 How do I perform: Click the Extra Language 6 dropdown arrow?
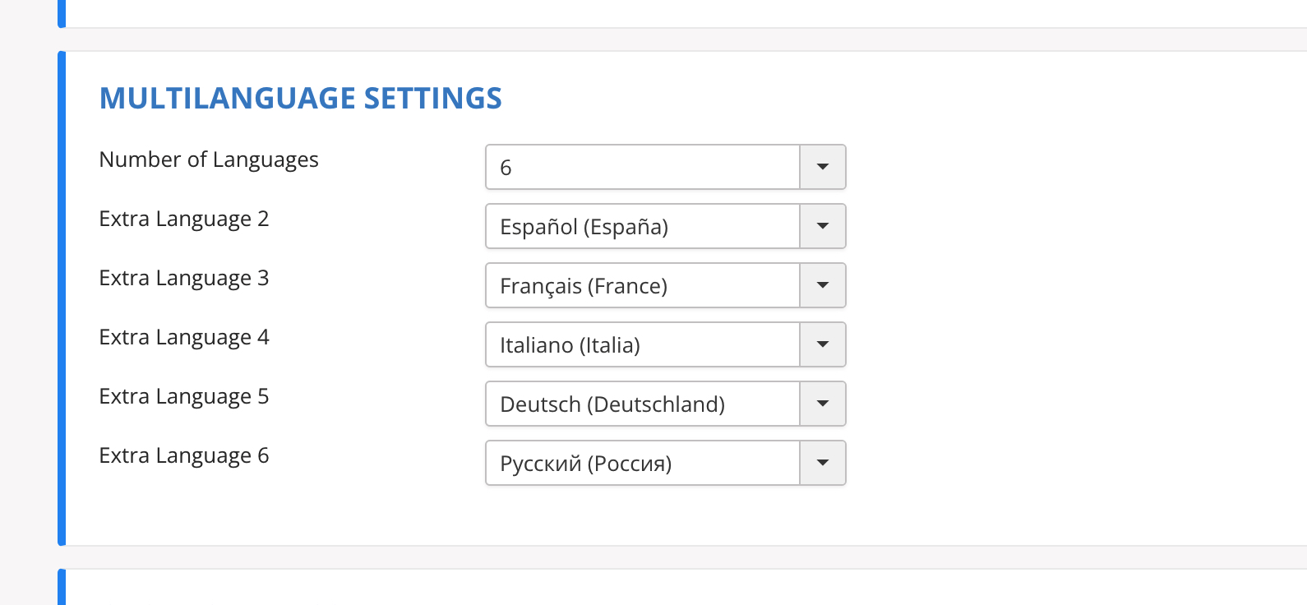tap(821, 463)
